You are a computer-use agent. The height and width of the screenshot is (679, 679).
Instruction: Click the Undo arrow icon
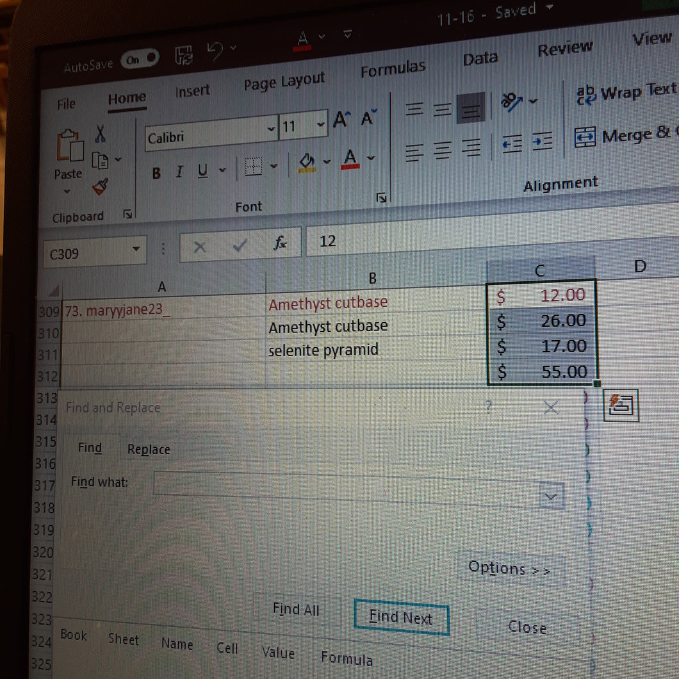(215, 50)
